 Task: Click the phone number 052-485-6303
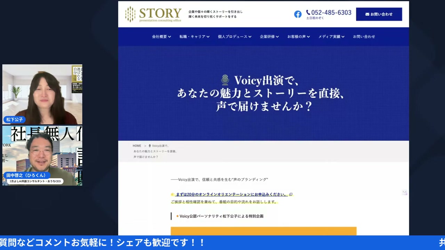331,12
